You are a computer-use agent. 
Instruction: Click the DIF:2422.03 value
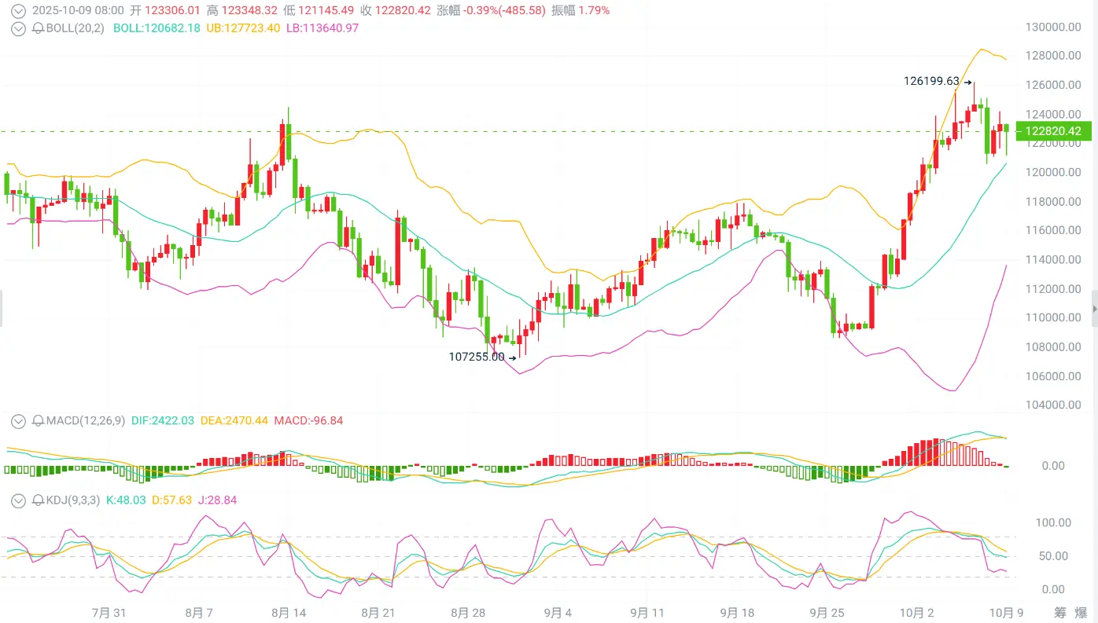coord(162,421)
